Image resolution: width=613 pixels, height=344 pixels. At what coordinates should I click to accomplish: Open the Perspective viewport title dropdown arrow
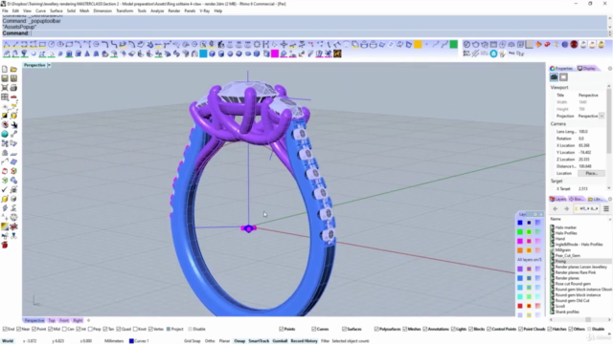pos(49,65)
